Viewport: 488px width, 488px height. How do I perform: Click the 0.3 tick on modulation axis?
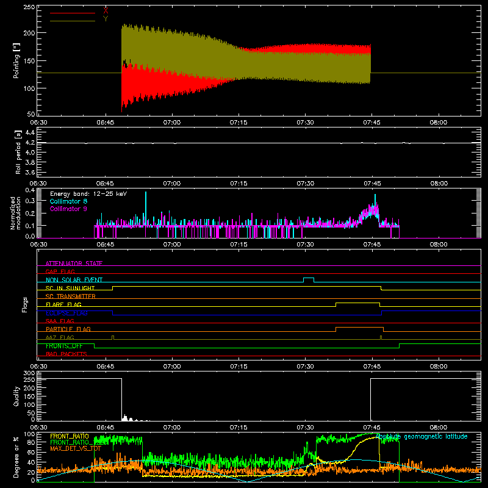point(30,201)
